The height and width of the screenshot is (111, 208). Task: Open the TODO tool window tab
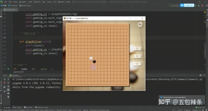coord(17,108)
